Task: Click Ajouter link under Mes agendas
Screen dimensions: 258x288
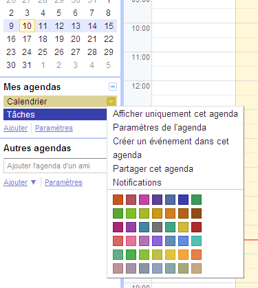Action: pyautogui.click(x=16, y=128)
